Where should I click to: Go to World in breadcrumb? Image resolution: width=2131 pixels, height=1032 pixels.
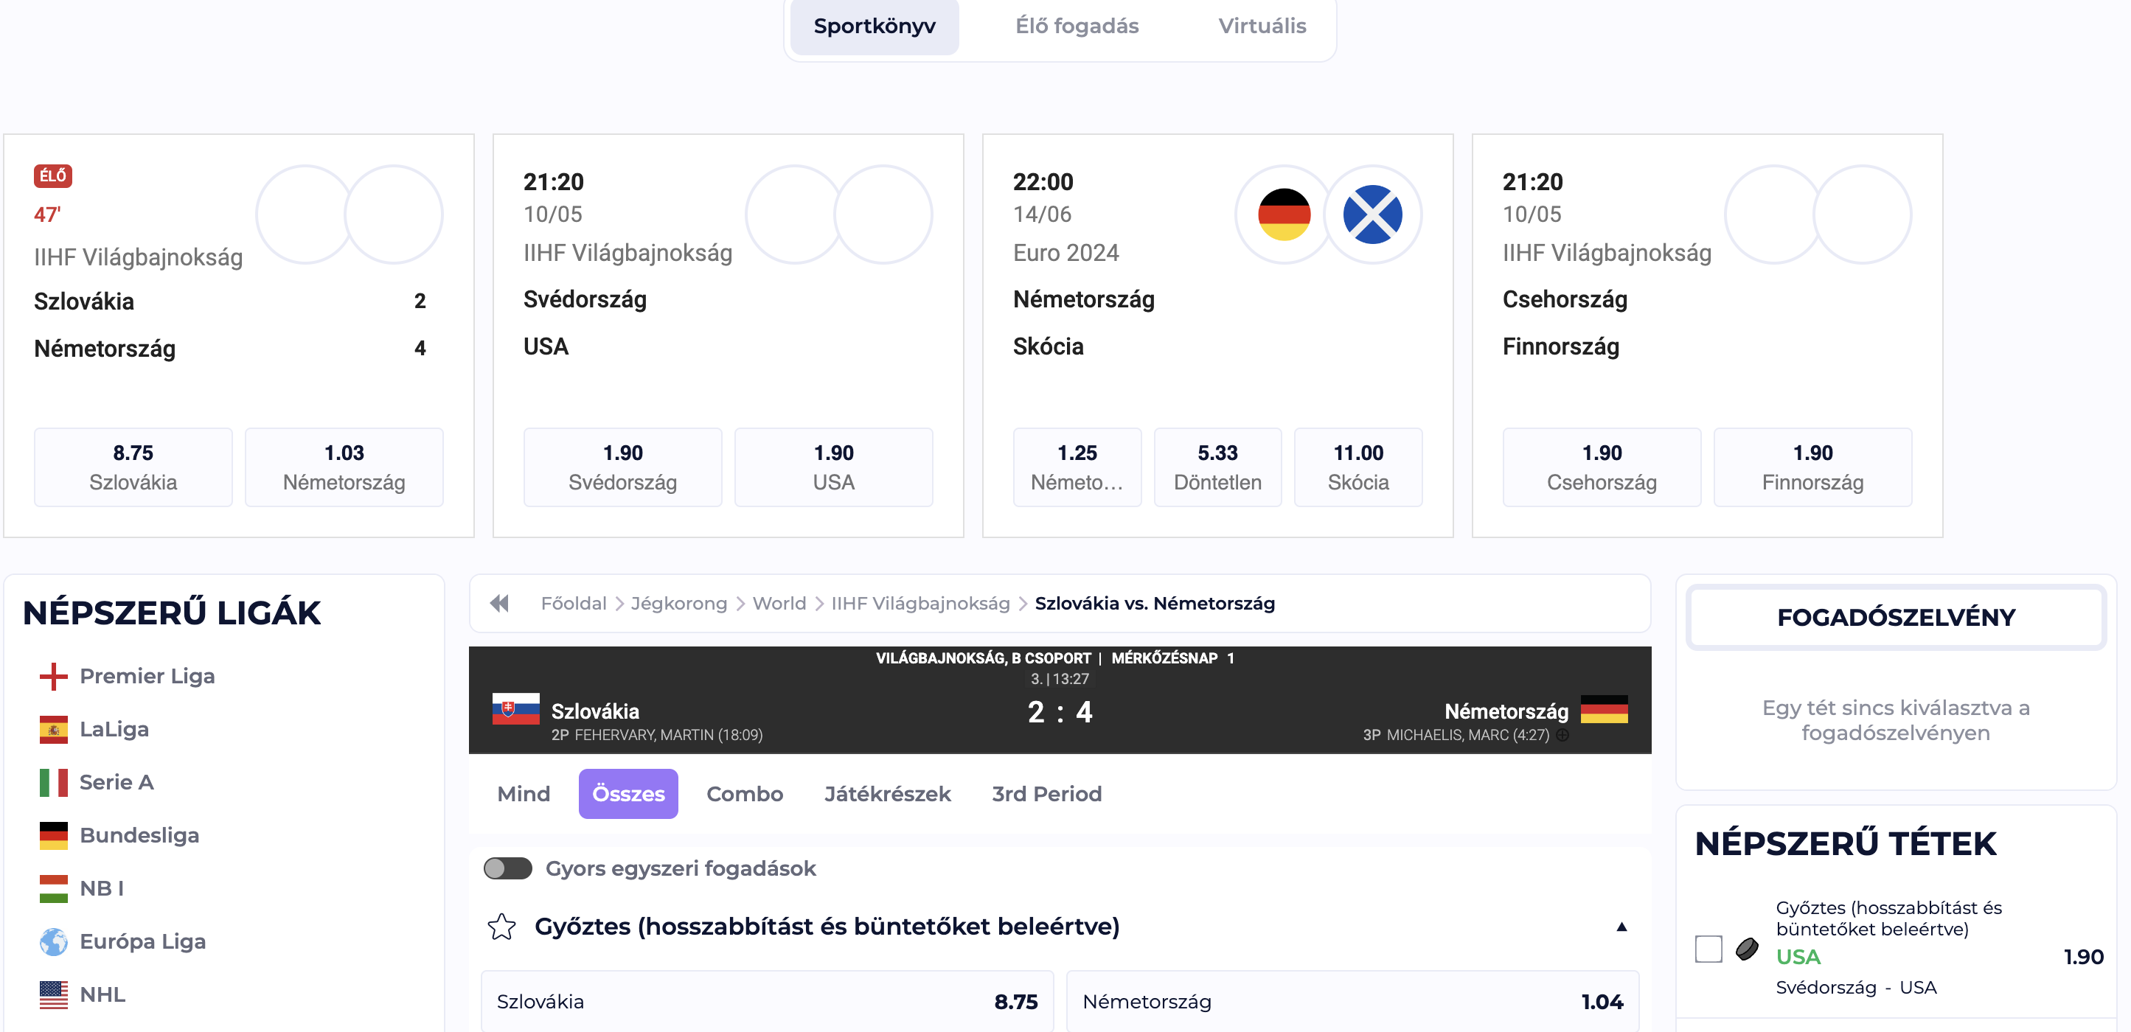coord(779,604)
